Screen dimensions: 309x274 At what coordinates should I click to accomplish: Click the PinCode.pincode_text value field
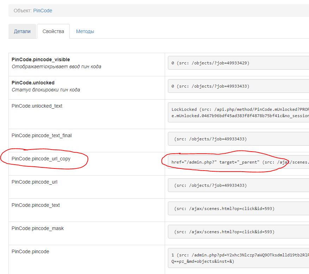click(x=238, y=209)
